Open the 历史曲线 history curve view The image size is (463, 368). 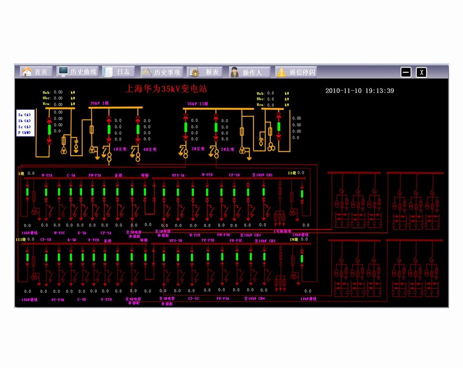point(78,72)
